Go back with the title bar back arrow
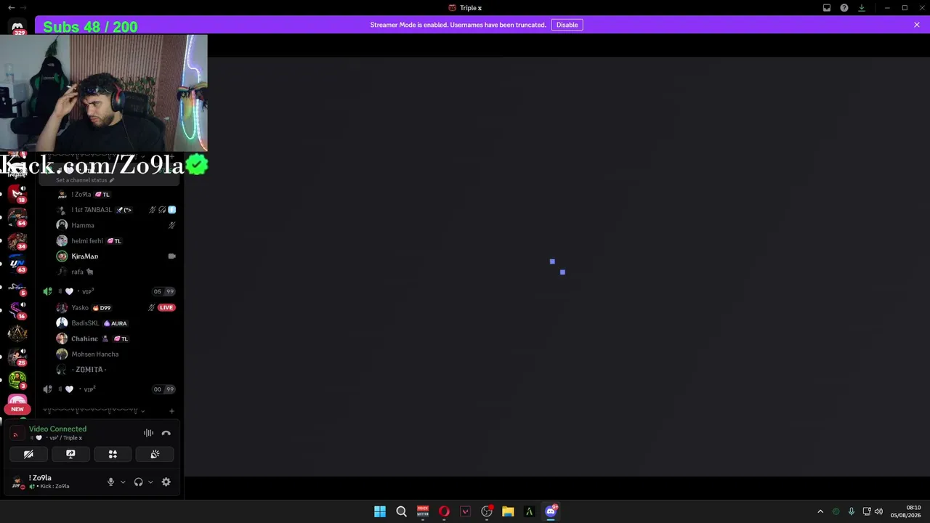The image size is (930, 523). tap(11, 8)
